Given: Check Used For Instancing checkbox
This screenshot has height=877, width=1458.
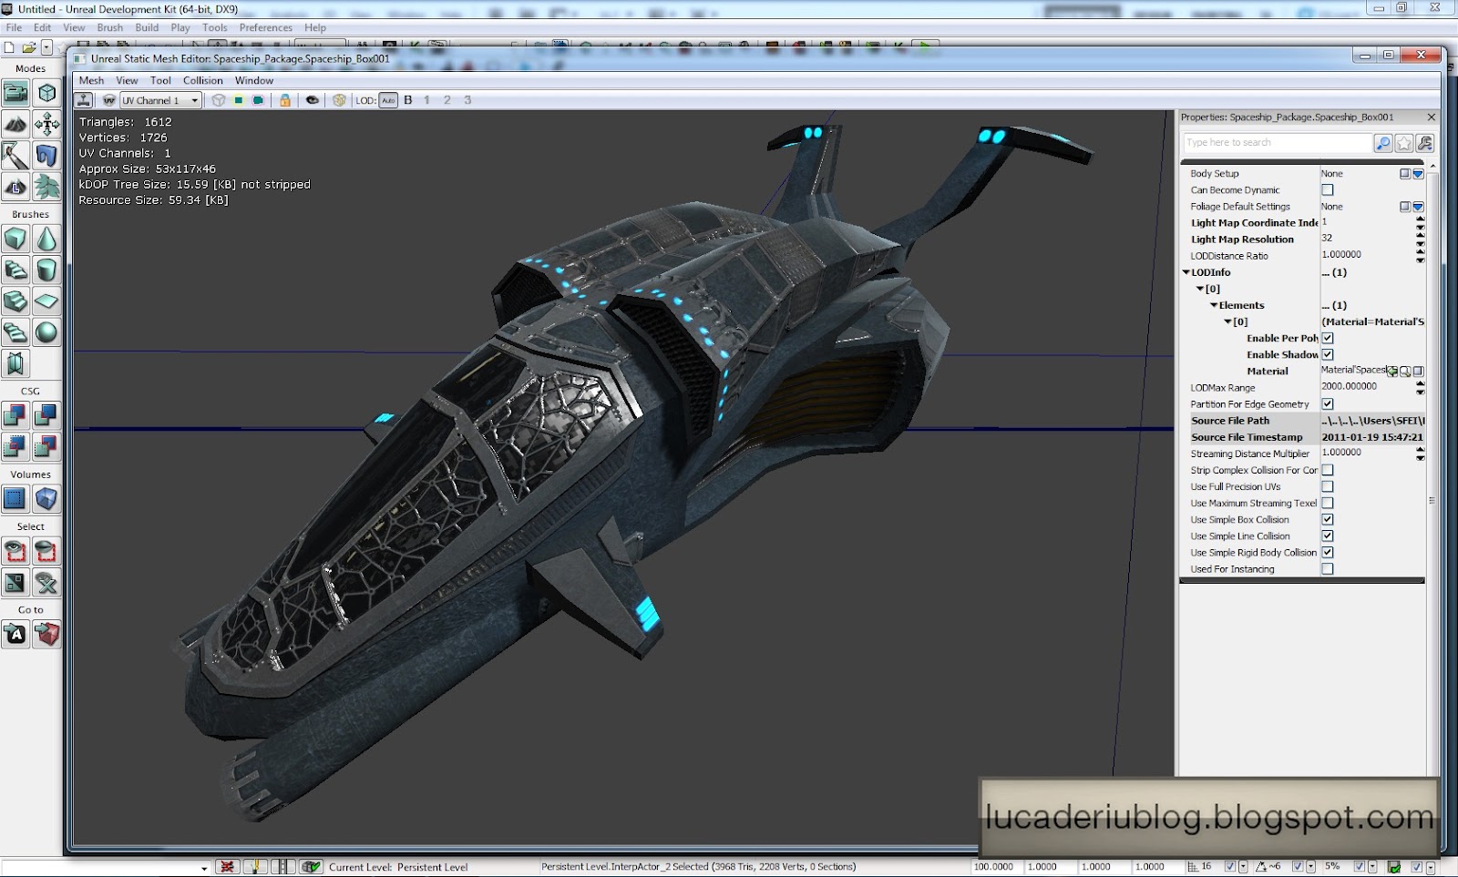Looking at the screenshot, I should point(1328,568).
